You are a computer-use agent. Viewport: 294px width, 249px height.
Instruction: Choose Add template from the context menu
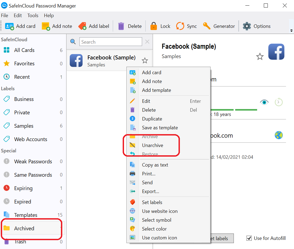point(168,90)
